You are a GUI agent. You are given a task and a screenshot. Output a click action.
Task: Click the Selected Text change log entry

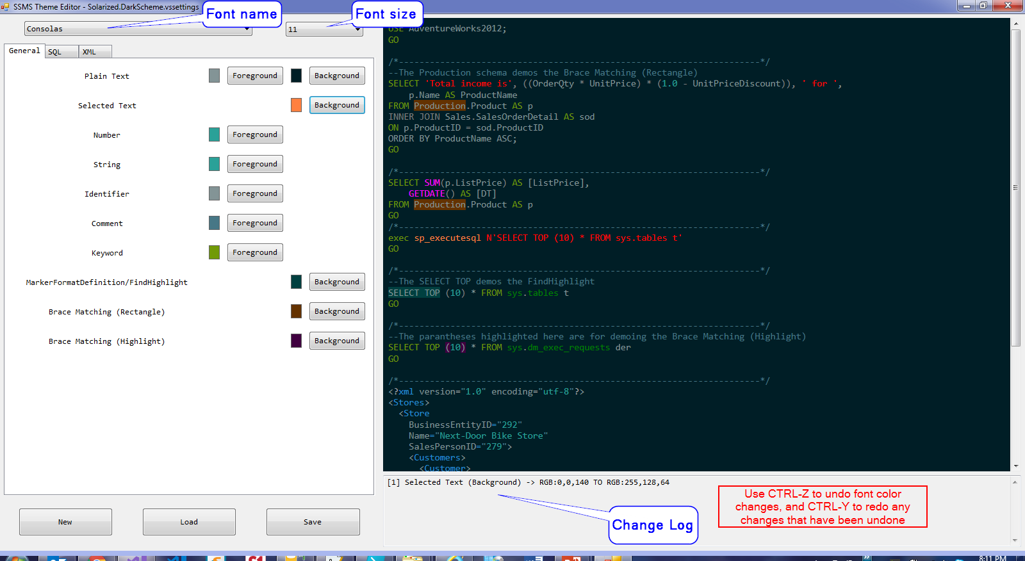(529, 482)
